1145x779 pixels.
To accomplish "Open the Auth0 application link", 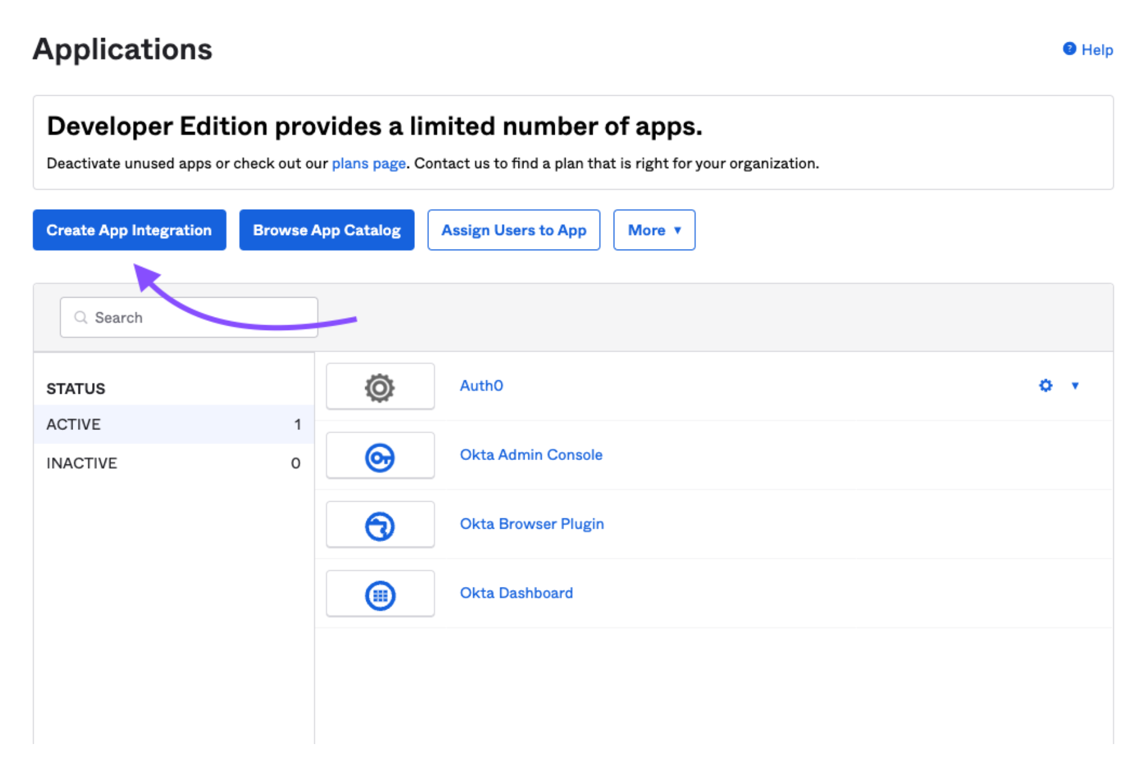I will coord(482,385).
